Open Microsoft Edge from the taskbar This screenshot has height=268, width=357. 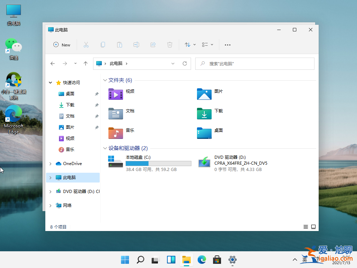click(202, 260)
